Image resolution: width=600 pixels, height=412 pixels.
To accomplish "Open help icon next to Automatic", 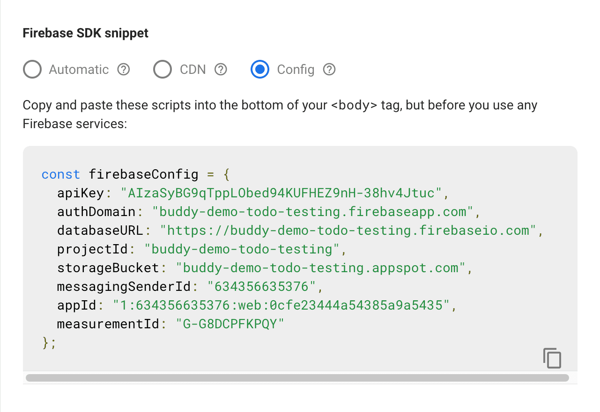I will [x=123, y=70].
